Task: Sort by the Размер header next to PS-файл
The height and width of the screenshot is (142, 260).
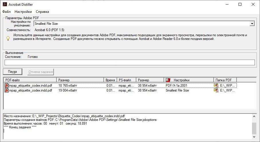Action: coord(150,80)
